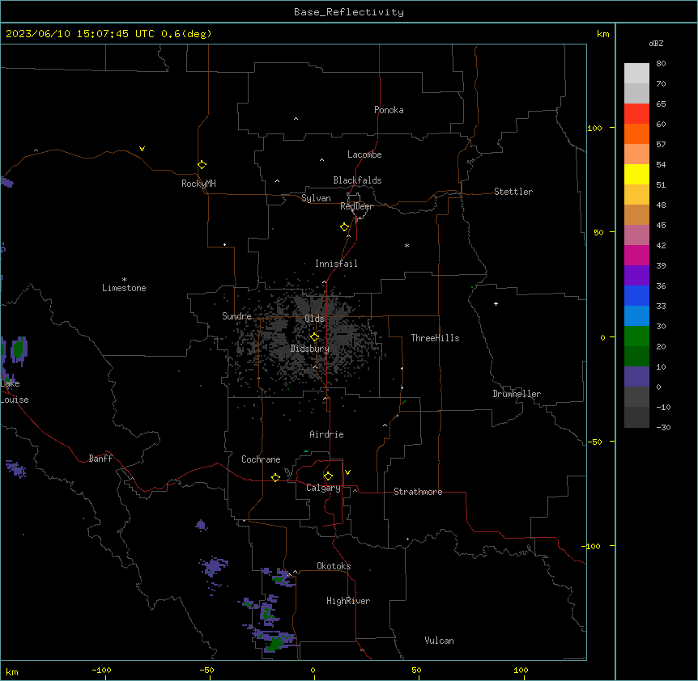The height and width of the screenshot is (681, 698).
Task: Click the RockyMH label
Action: 198,183
